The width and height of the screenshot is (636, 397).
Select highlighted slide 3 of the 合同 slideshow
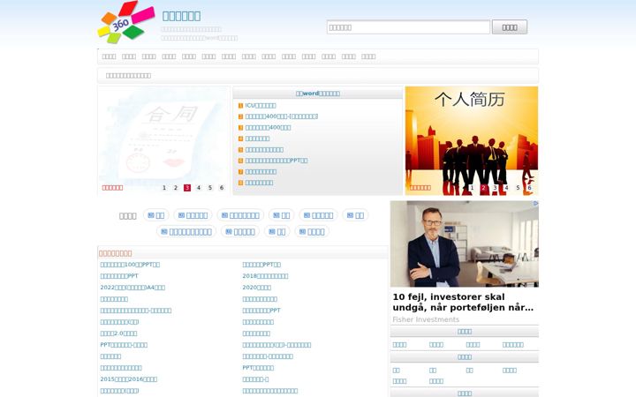187,188
